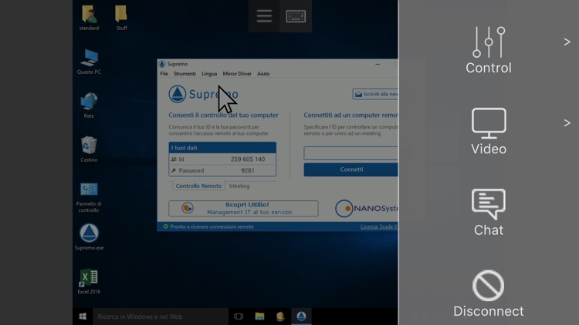This screenshot has width=579, height=325.
Task: Click the I tuoi dati header
Action: tap(222, 148)
